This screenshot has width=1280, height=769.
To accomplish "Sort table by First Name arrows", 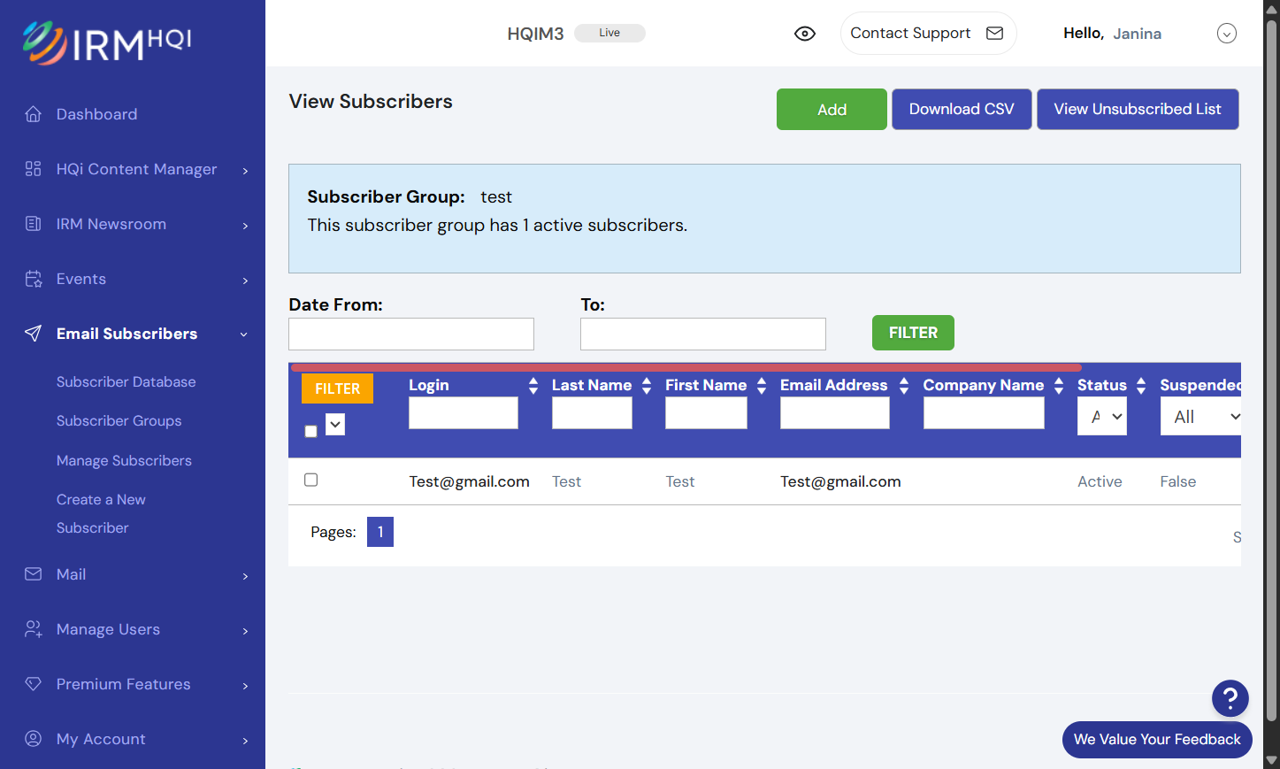I will coord(762,386).
